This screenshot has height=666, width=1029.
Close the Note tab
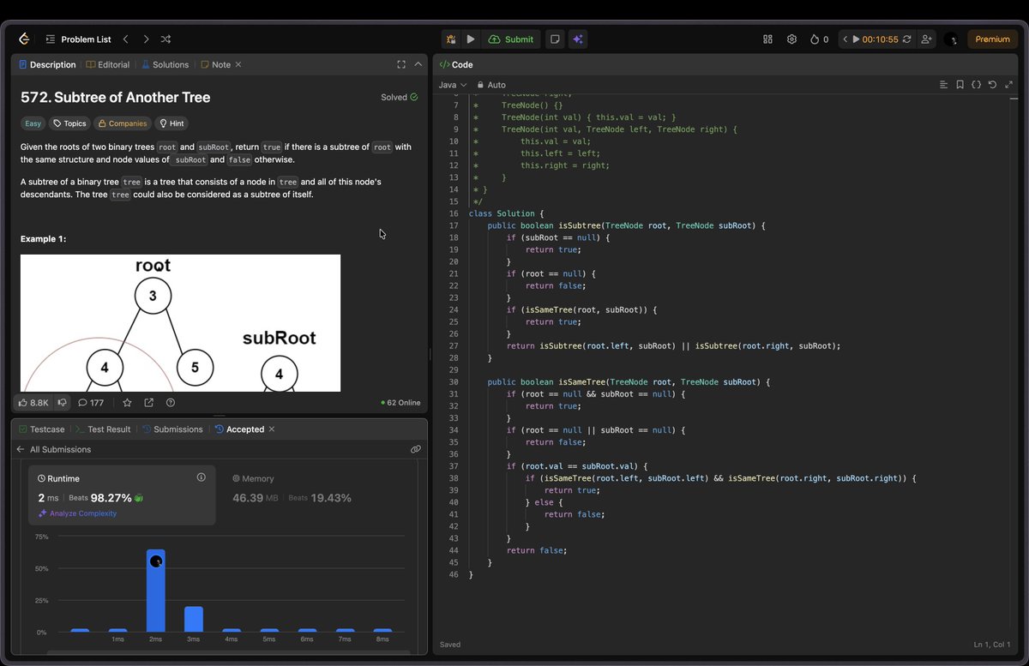238,64
